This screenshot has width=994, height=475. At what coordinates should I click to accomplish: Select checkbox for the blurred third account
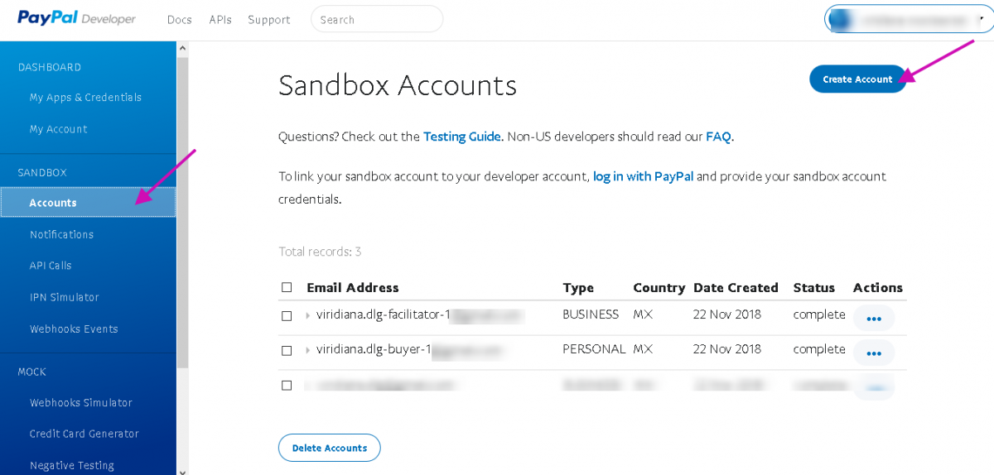tap(287, 385)
